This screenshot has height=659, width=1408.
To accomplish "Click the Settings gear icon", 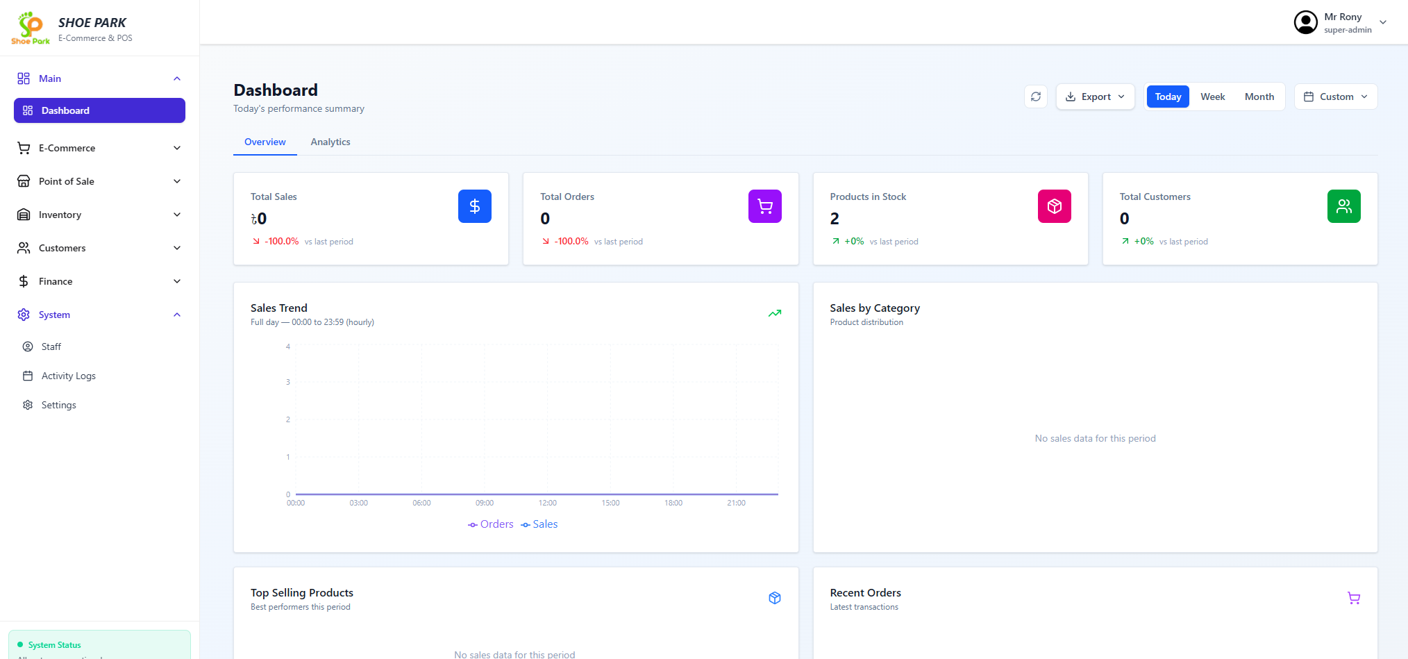I will [x=28, y=405].
